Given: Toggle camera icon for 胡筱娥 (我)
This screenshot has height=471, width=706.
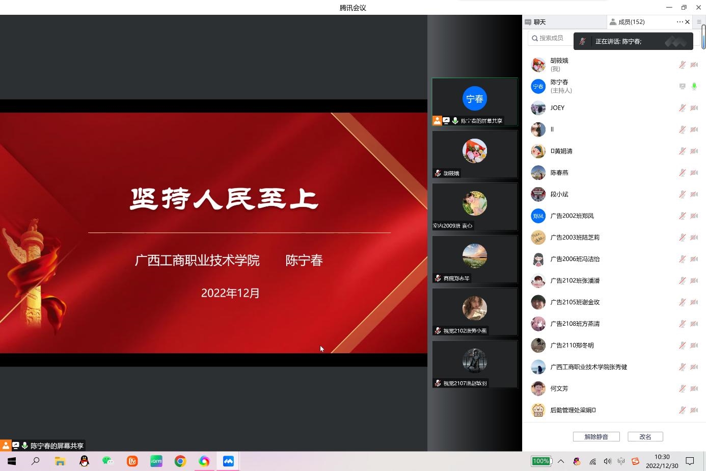Looking at the screenshot, I should [694, 65].
